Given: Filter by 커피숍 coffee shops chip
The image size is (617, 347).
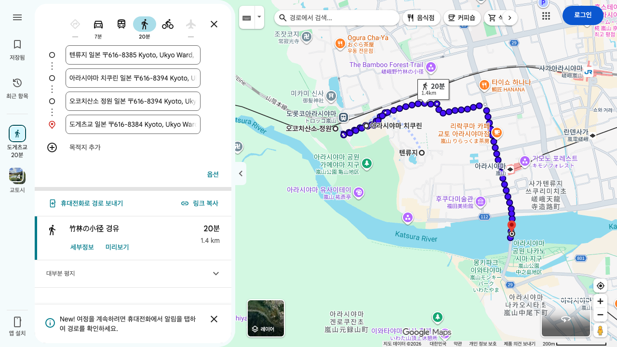Looking at the screenshot, I should tap(462, 18).
